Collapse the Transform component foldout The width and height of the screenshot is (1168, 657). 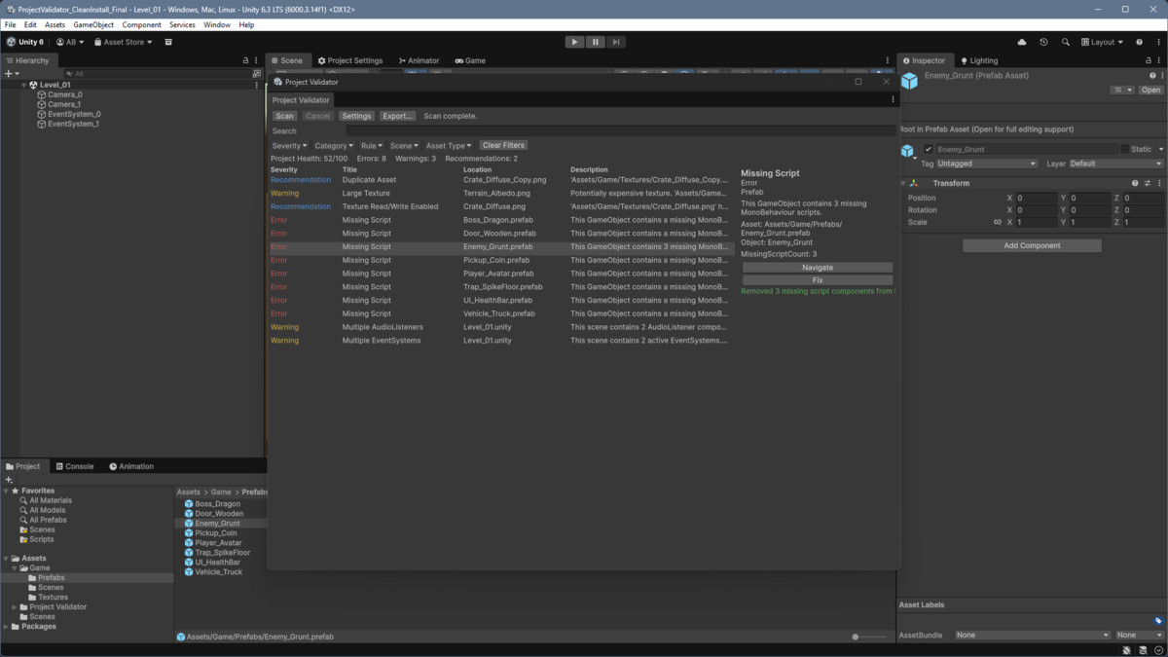(x=903, y=183)
